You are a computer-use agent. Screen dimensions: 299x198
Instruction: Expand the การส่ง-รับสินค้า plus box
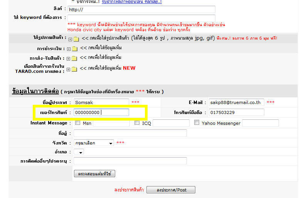(69, 59)
